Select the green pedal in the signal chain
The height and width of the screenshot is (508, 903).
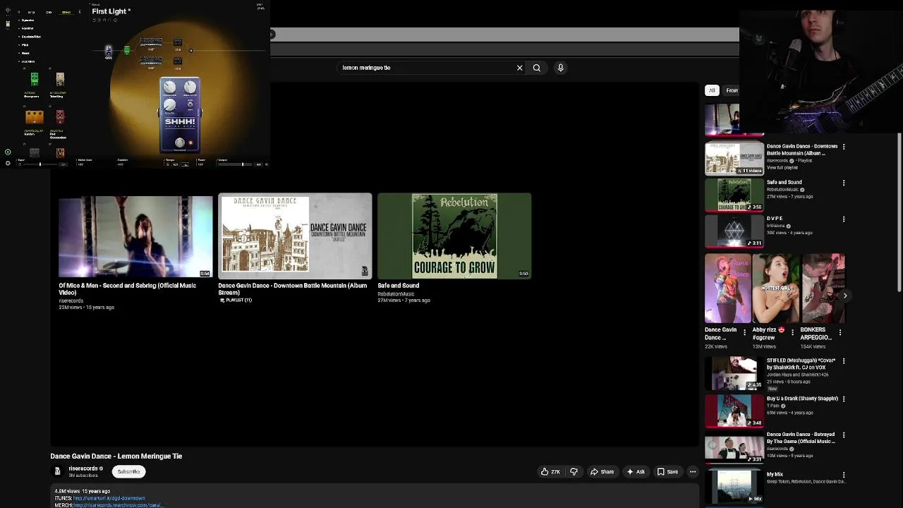(x=127, y=50)
